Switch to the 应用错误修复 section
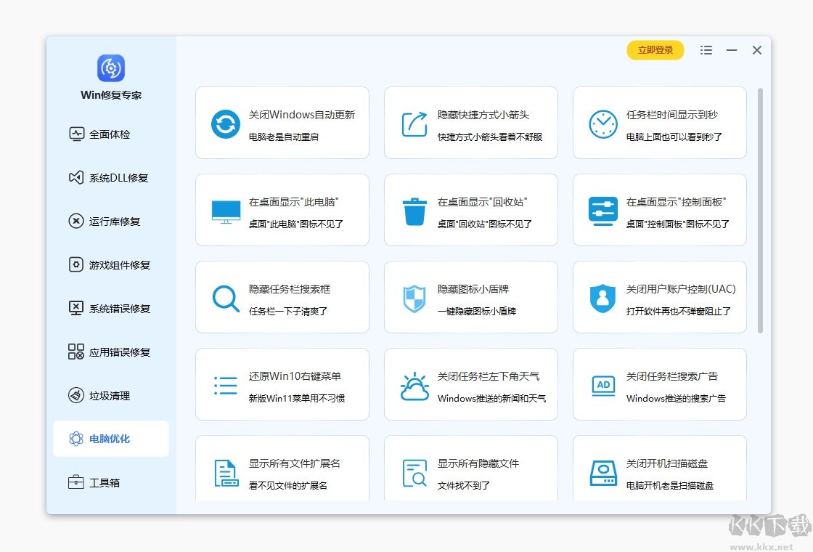813x552 pixels. [x=76, y=352]
